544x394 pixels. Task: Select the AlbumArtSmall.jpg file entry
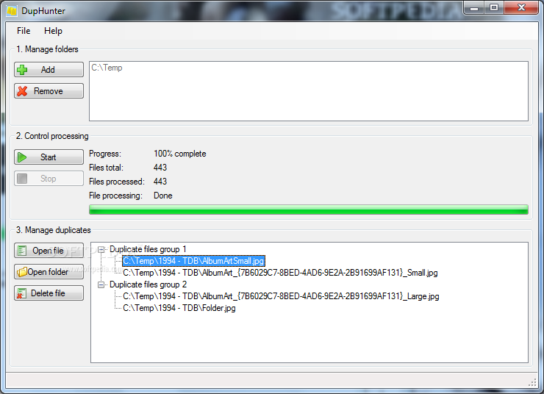tap(193, 261)
